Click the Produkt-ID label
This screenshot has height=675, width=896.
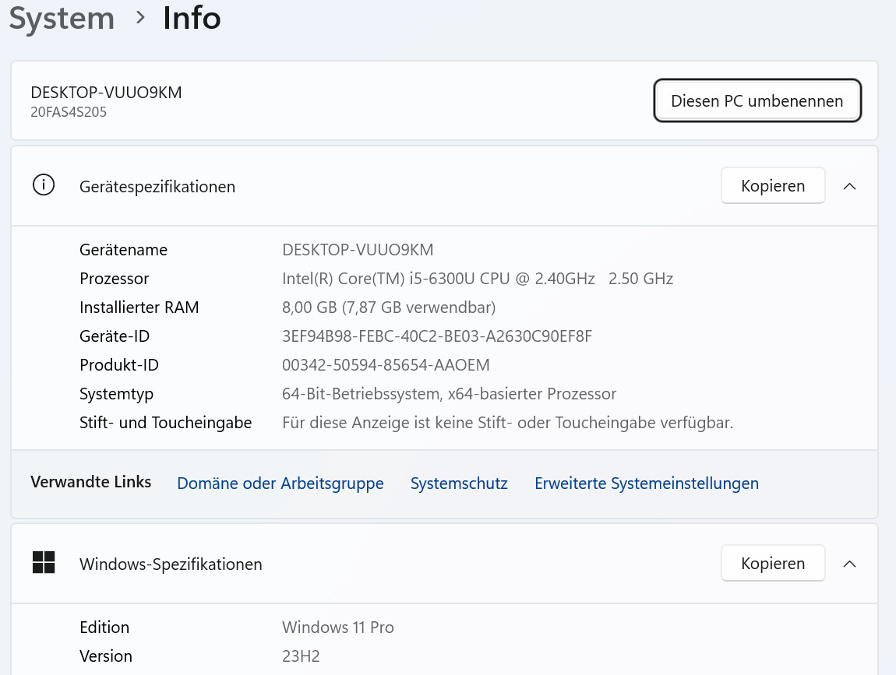[119, 365]
